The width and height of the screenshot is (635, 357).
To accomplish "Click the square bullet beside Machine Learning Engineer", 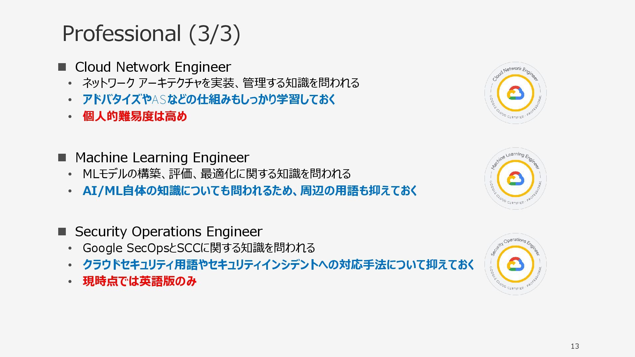I will [x=62, y=158].
